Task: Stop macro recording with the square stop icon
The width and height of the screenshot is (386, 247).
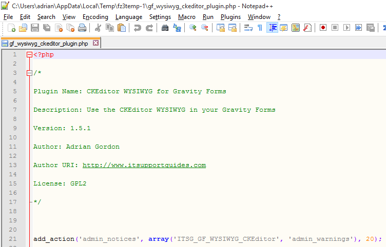Action: [x=335, y=28]
